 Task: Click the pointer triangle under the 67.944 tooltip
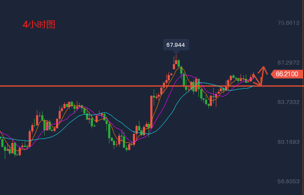(x=175, y=53)
